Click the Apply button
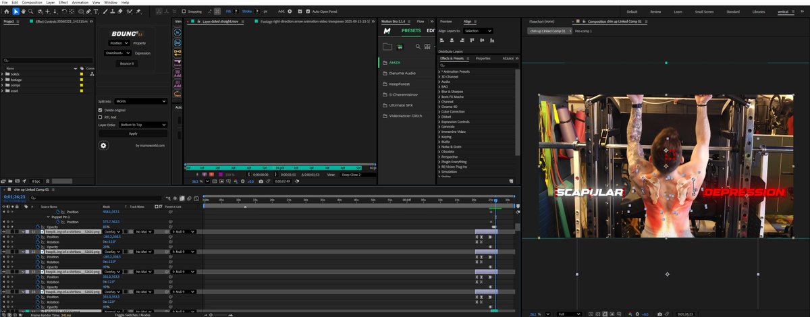810x317 pixels. [133, 134]
